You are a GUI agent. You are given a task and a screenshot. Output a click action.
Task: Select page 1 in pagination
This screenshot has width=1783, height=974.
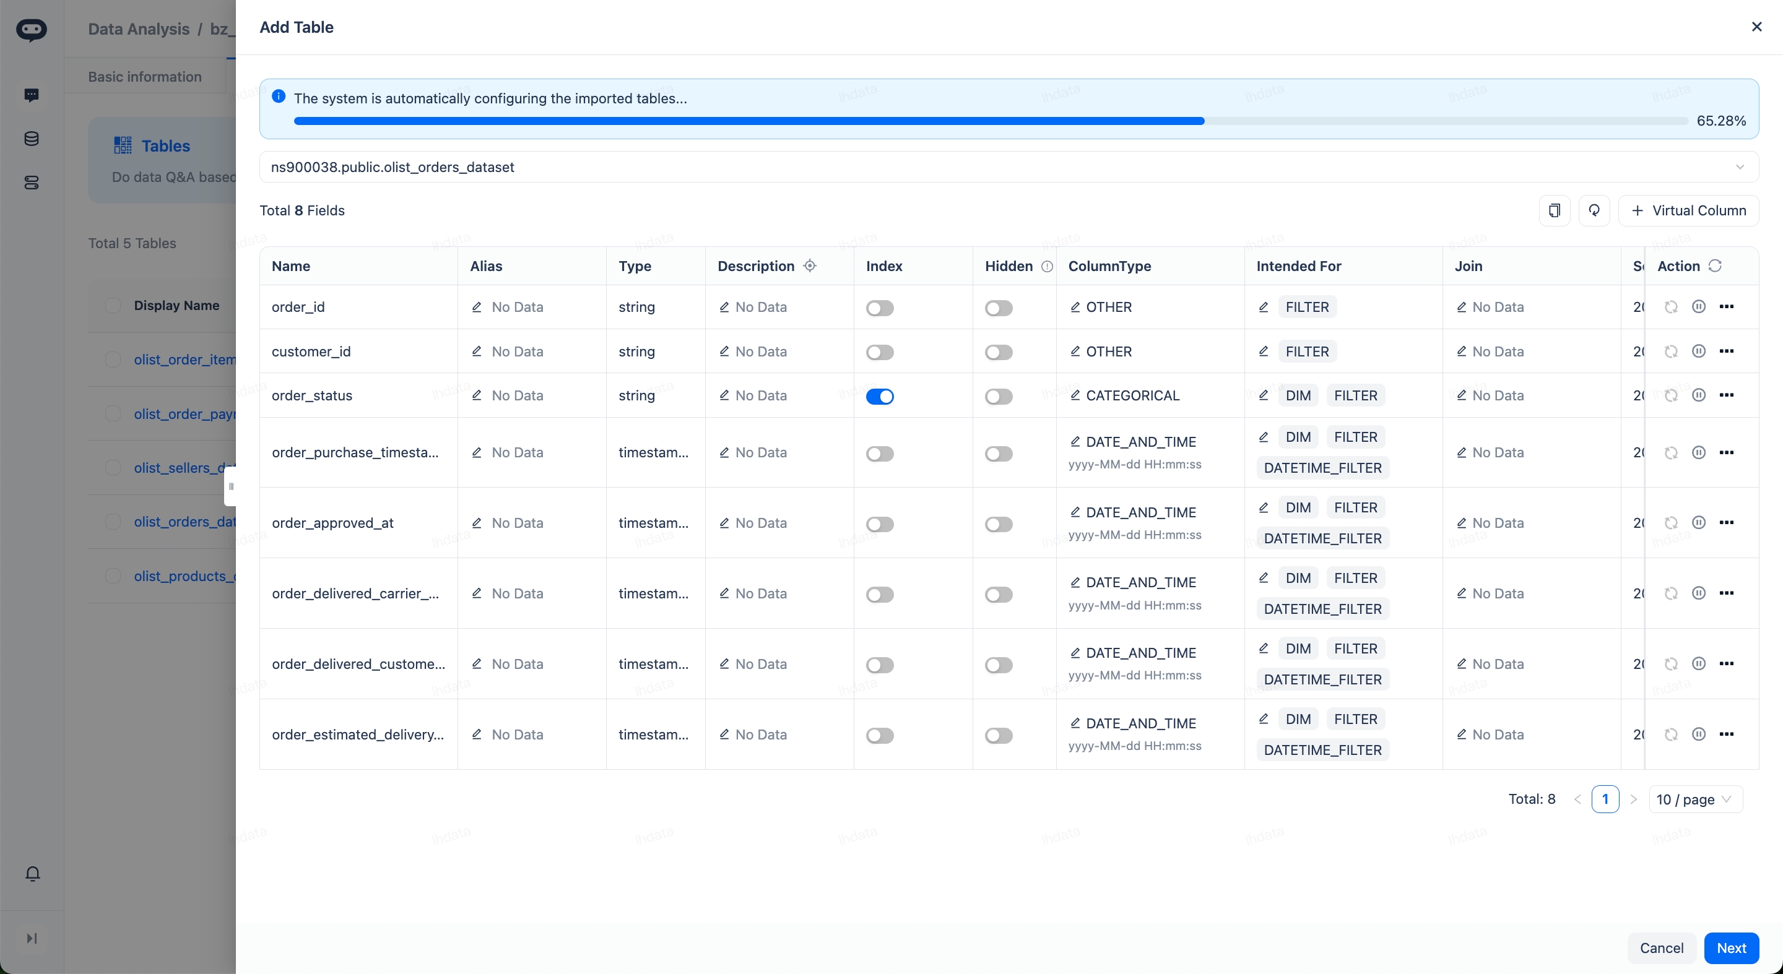tap(1605, 799)
